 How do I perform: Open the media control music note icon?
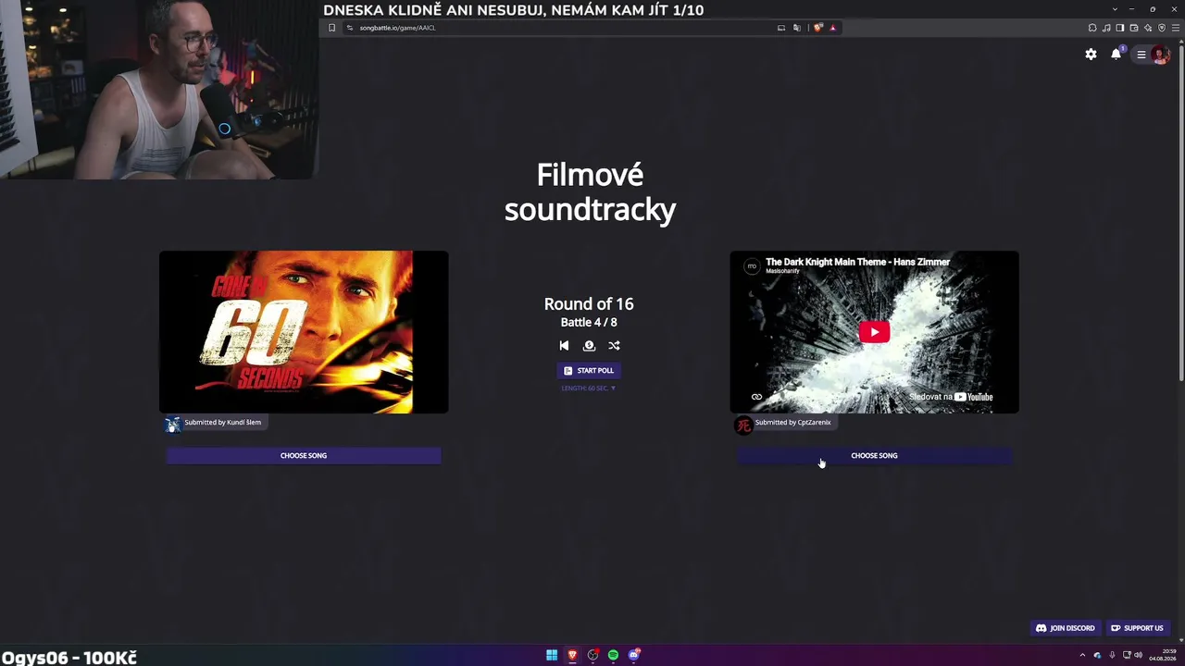(1106, 28)
